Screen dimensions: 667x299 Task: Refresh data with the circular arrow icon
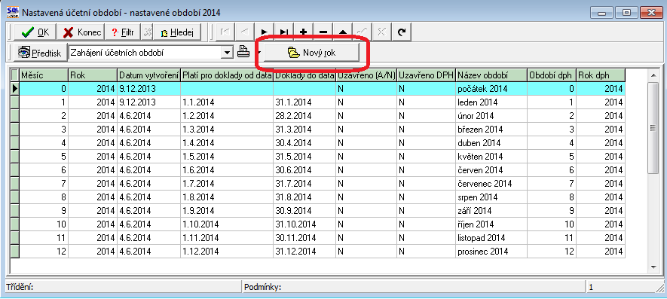[x=401, y=32]
